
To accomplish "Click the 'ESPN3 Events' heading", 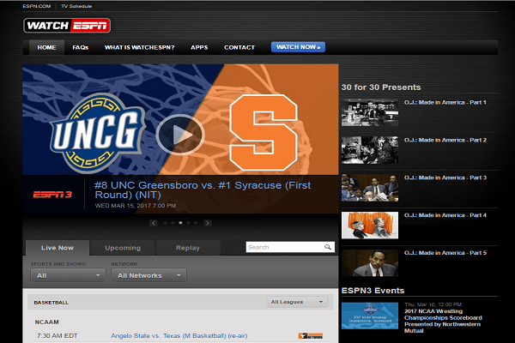I will coord(373,291).
